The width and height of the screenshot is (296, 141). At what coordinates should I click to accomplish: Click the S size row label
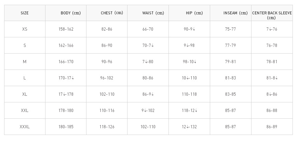[25, 46]
